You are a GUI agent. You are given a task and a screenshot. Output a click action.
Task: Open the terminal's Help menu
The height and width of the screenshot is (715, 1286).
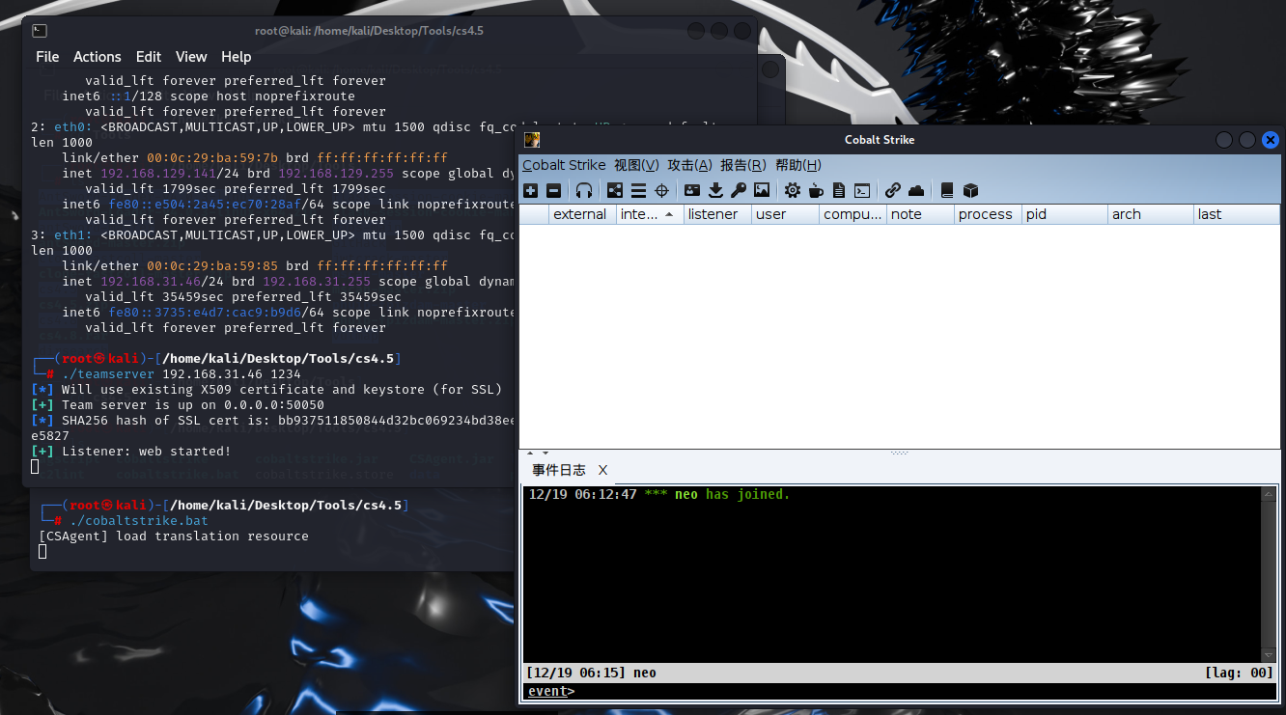pyautogui.click(x=236, y=57)
